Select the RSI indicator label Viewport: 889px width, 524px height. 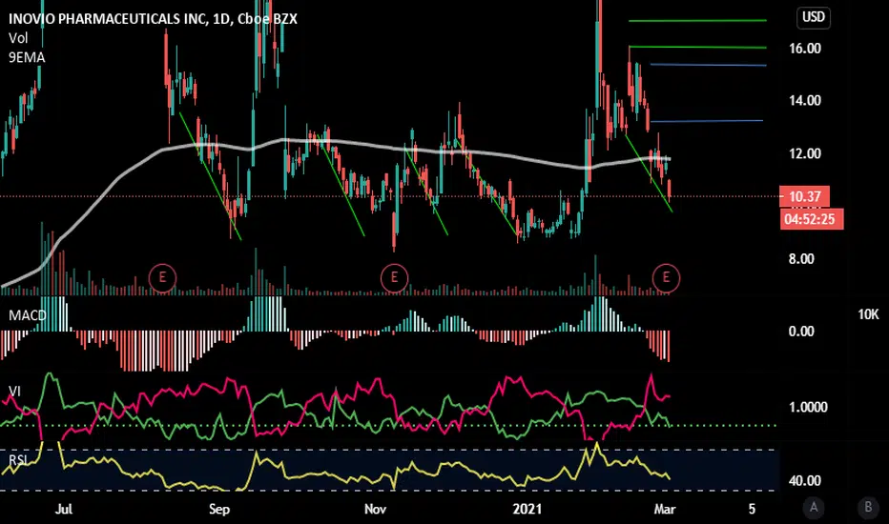click(17, 459)
